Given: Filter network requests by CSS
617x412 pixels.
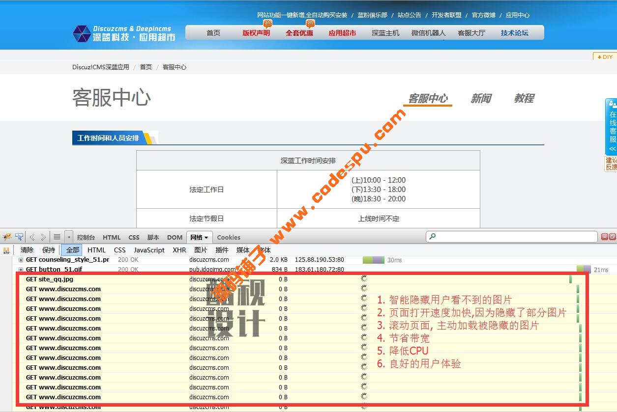Looking at the screenshot, I should (x=120, y=250).
